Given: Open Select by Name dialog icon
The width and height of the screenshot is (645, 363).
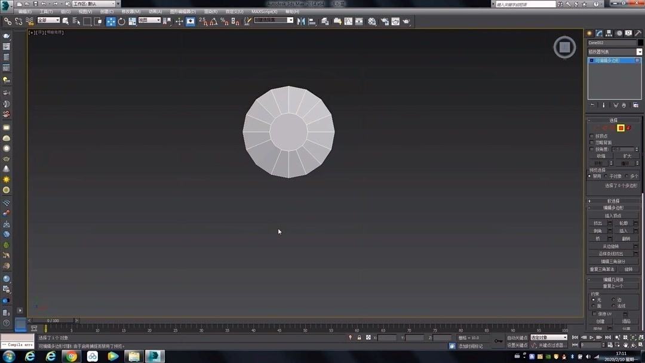Looking at the screenshot, I should [x=76, y=21].
